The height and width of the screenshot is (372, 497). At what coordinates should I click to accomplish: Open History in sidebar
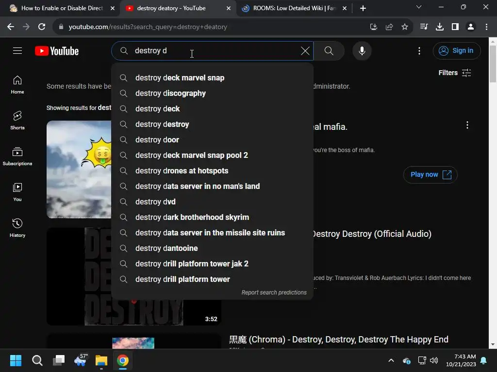click(x=17, y=228)
